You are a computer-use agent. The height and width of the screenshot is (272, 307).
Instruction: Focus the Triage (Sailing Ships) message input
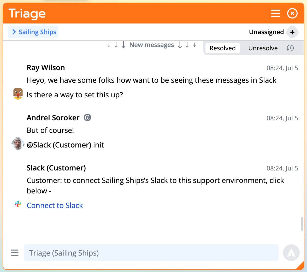tap(151, 253)
